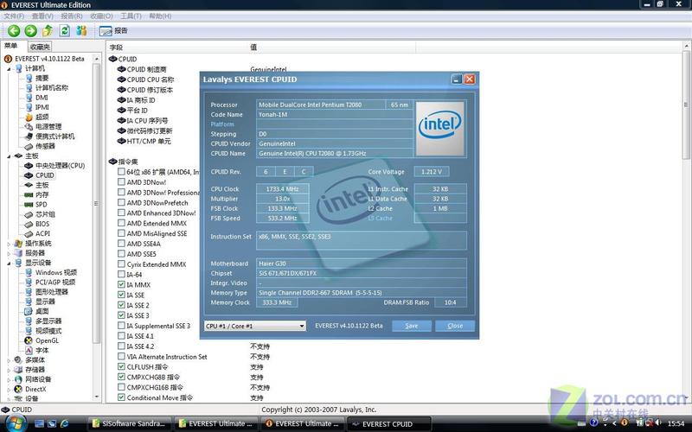
Task: Expand the 多媒体 multimedia tree node
Action: pos(9,360)
